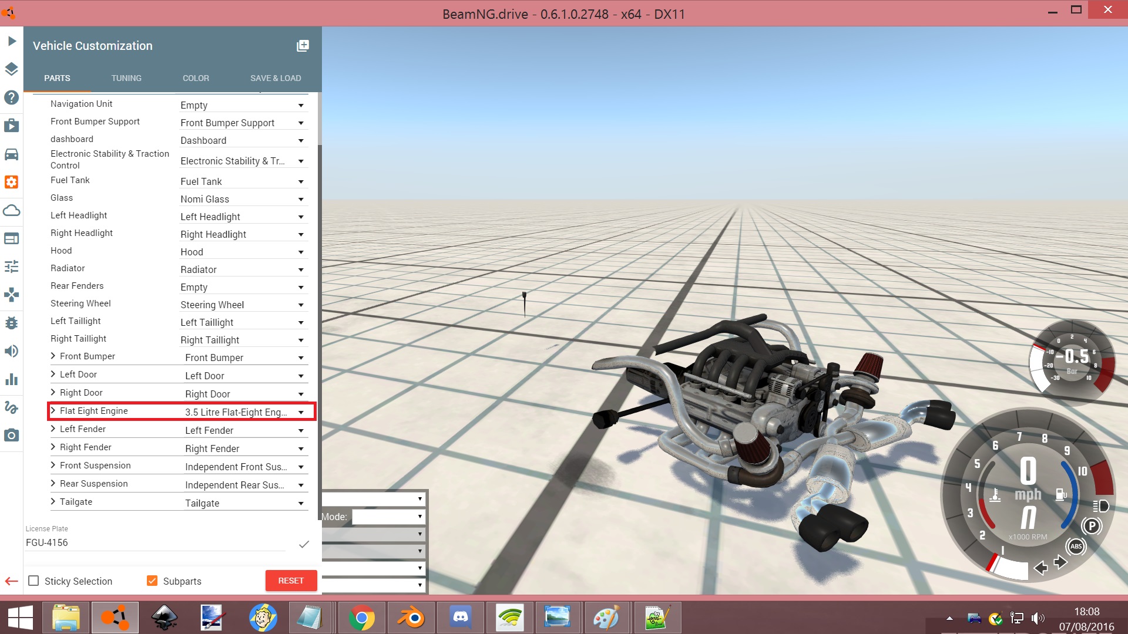1128x634 pixels.
Task: Switch to the SAVE & LOAD tab
Action: click(x=276, y=78)
